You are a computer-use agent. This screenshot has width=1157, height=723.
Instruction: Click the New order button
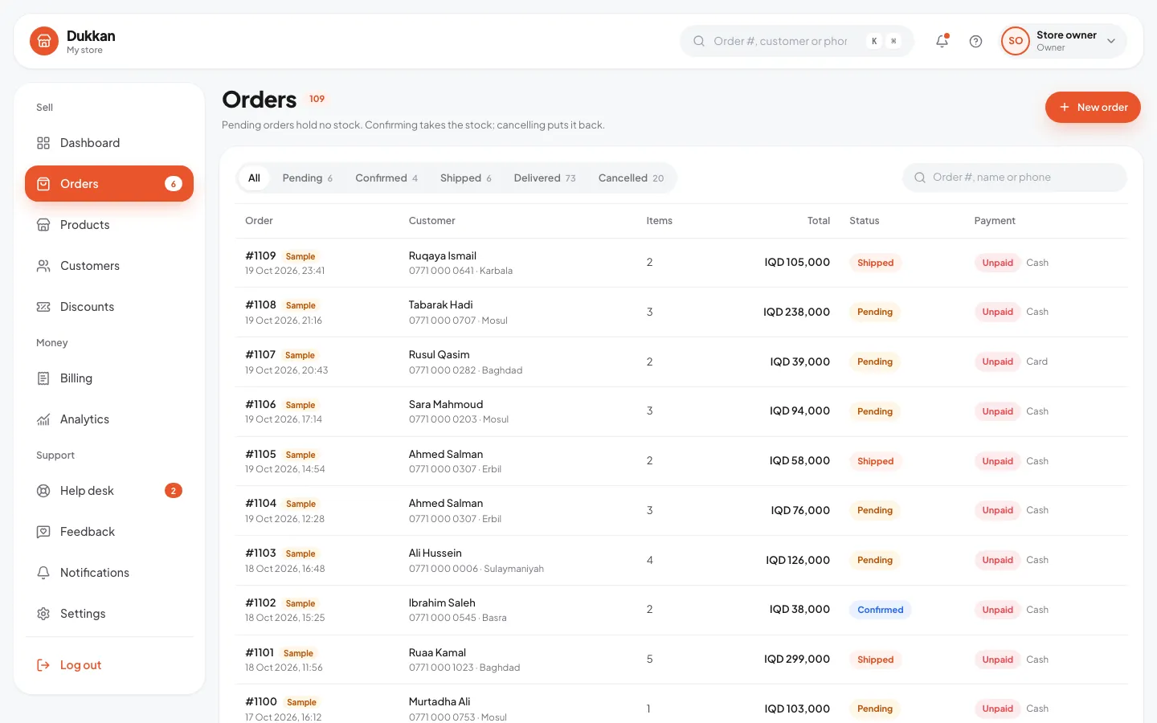[x=1093, y=108]
